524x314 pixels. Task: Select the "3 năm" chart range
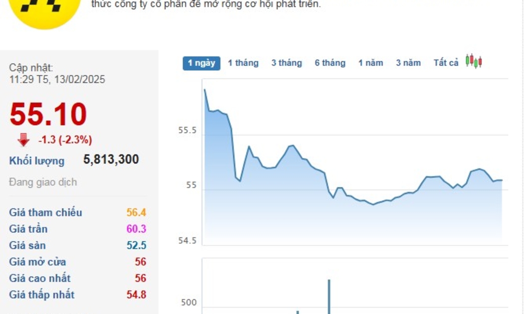click(x=408, y=63)
